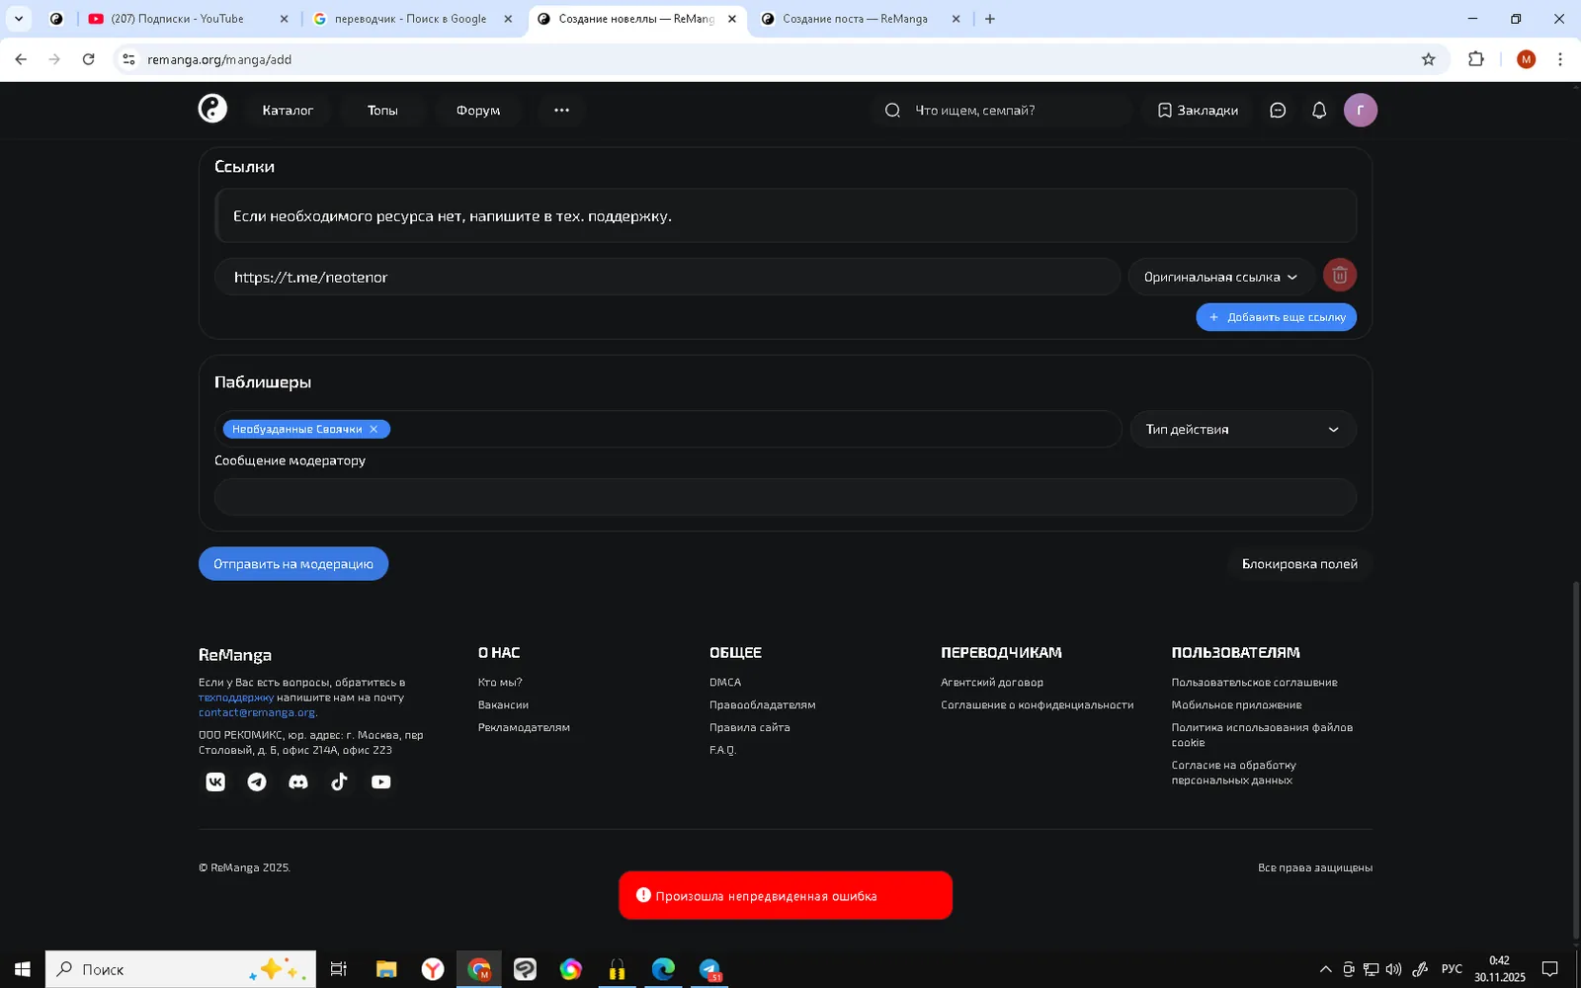Open Chrome profile M avatar

coord(1527,59)
